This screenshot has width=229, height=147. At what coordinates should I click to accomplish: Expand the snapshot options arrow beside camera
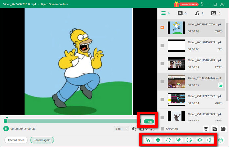(147, 129)
